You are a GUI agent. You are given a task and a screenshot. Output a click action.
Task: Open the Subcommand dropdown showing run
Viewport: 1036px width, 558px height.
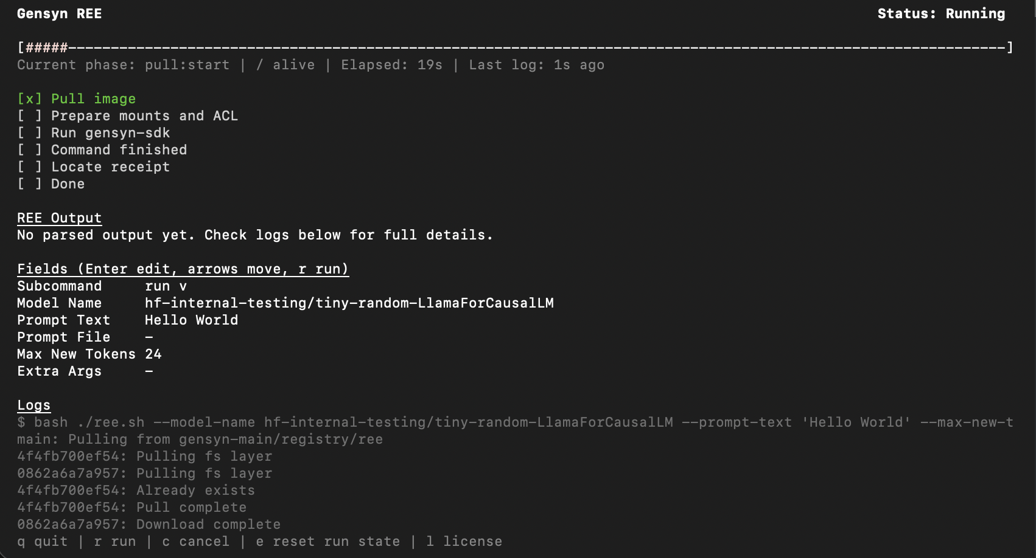click(166, 286)
